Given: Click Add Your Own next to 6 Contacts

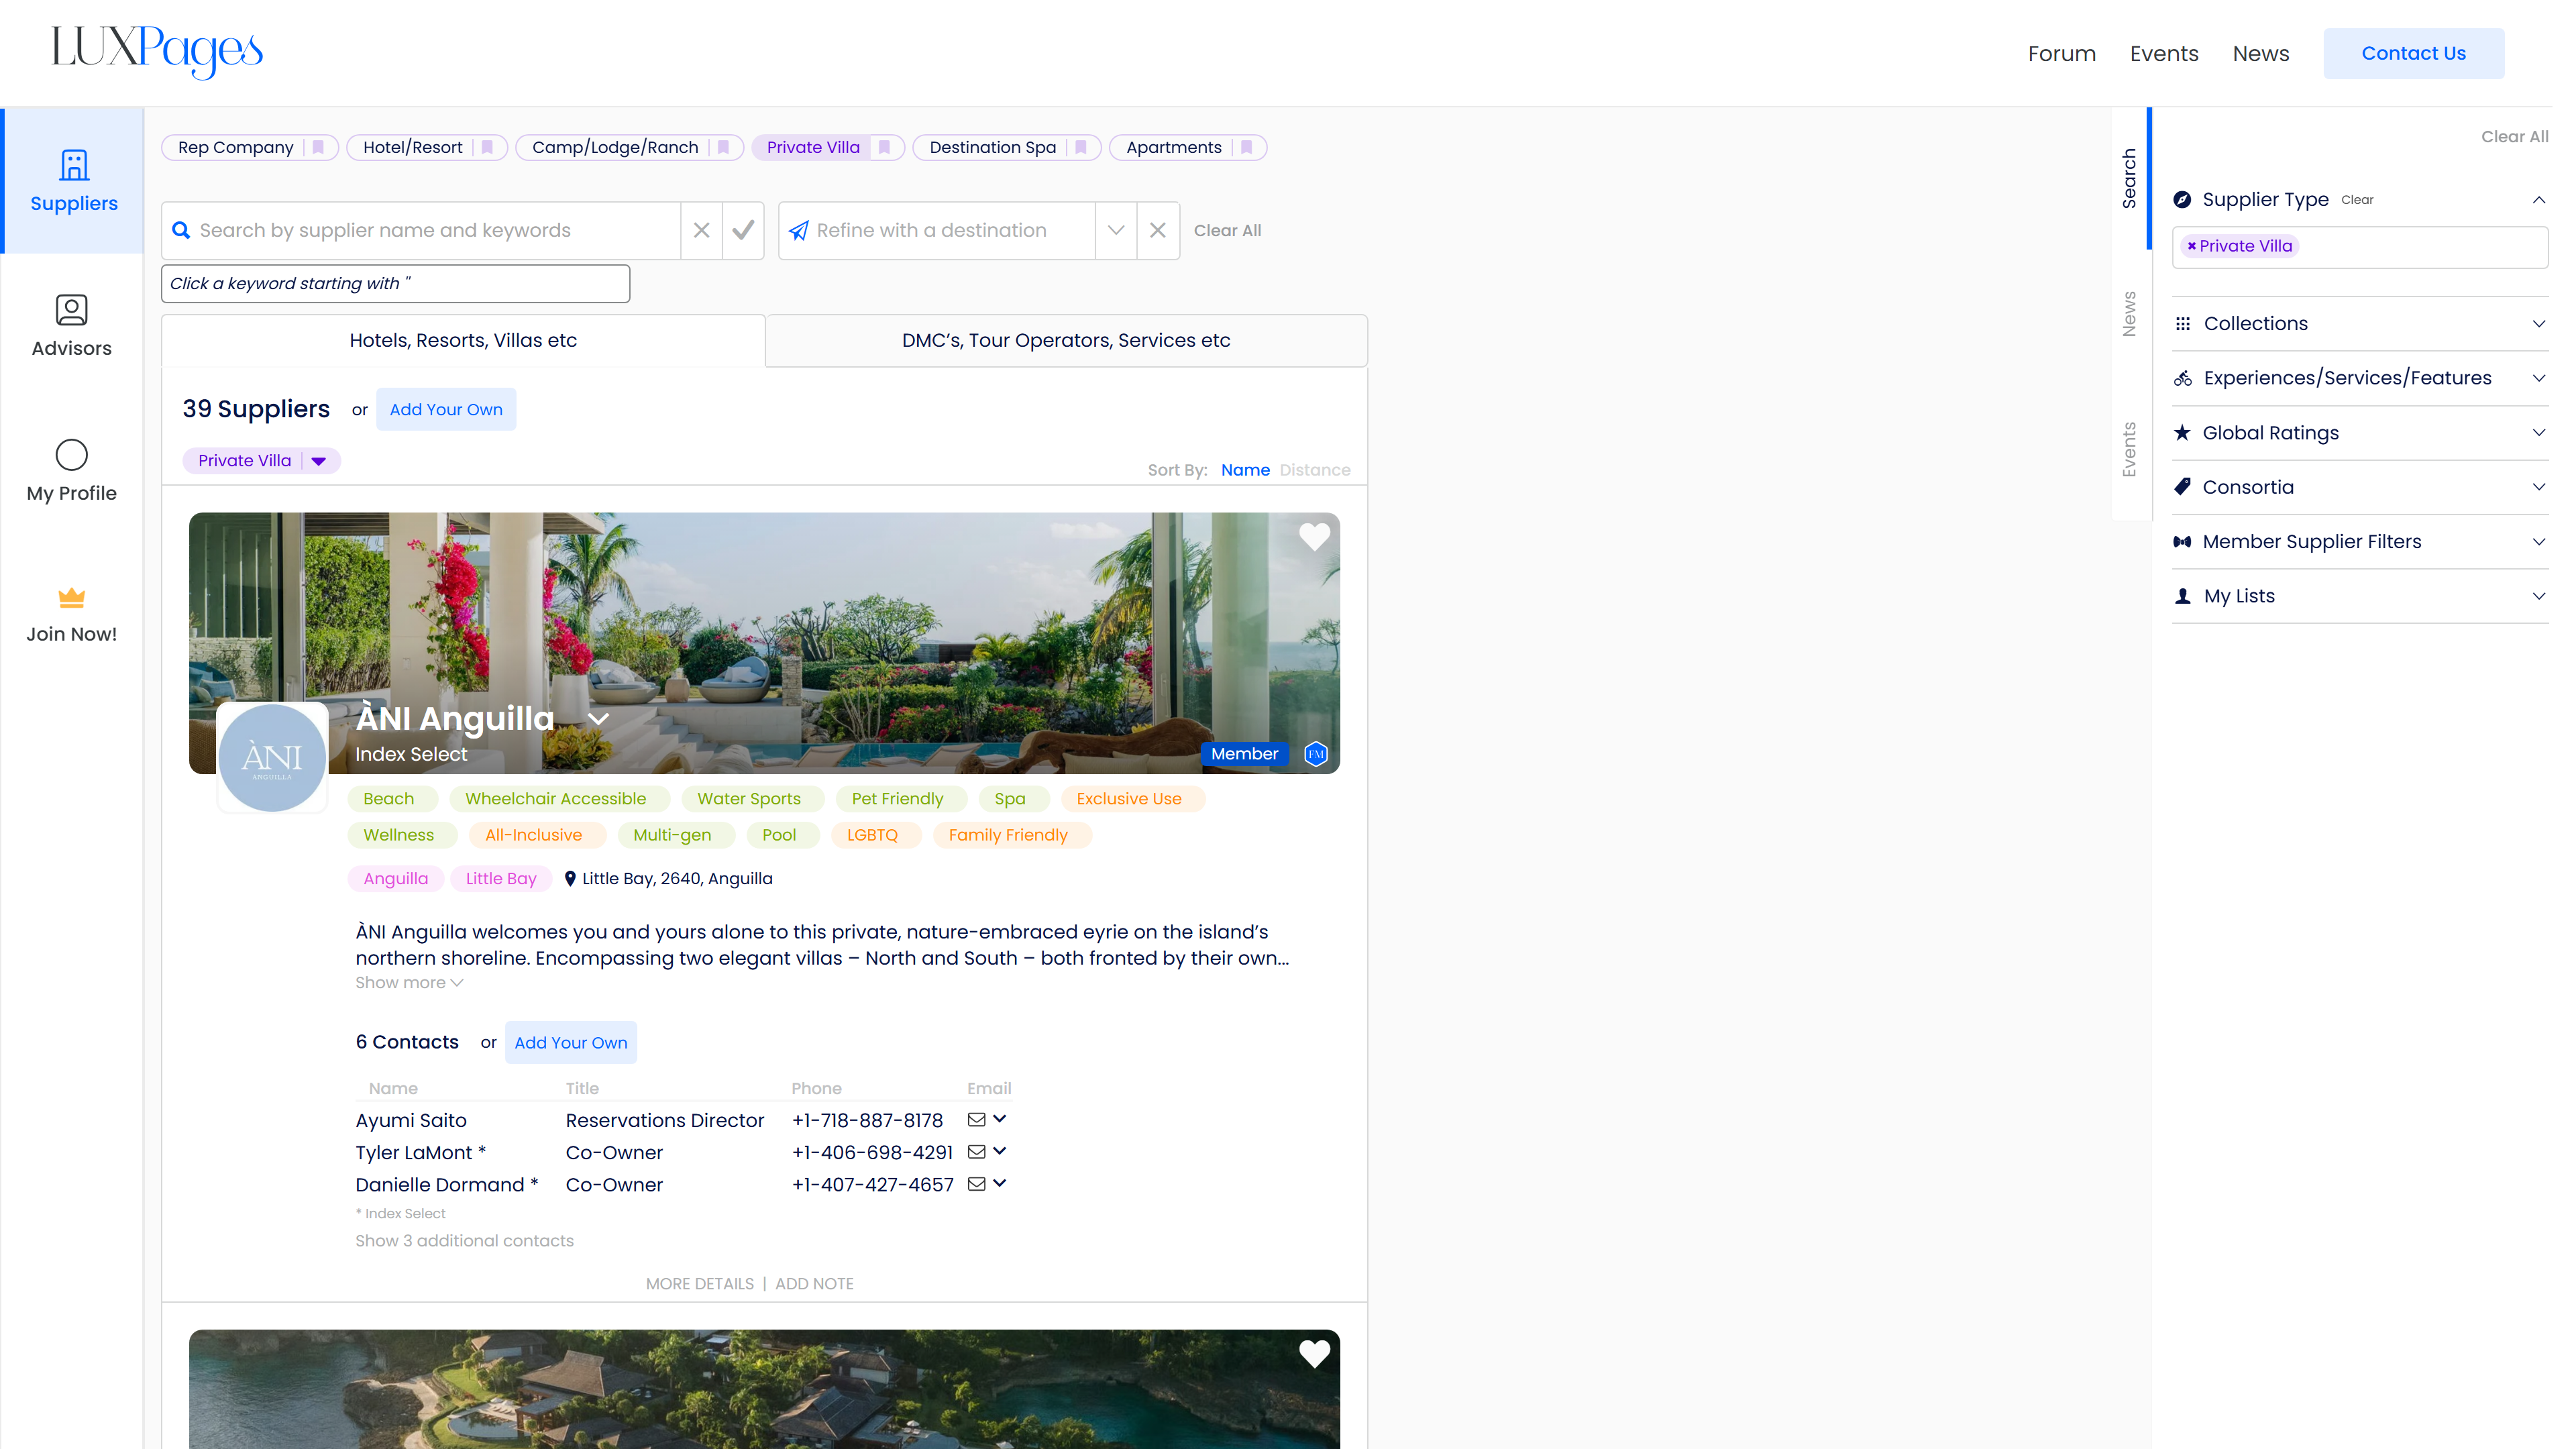Looking at the screenshot, I should point(570,1042).
